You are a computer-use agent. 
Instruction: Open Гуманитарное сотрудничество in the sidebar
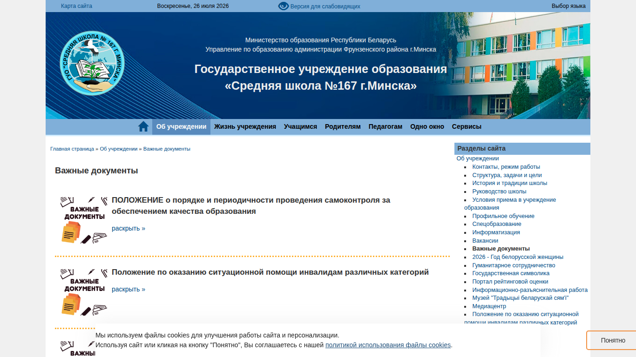(x=514, y=265)
